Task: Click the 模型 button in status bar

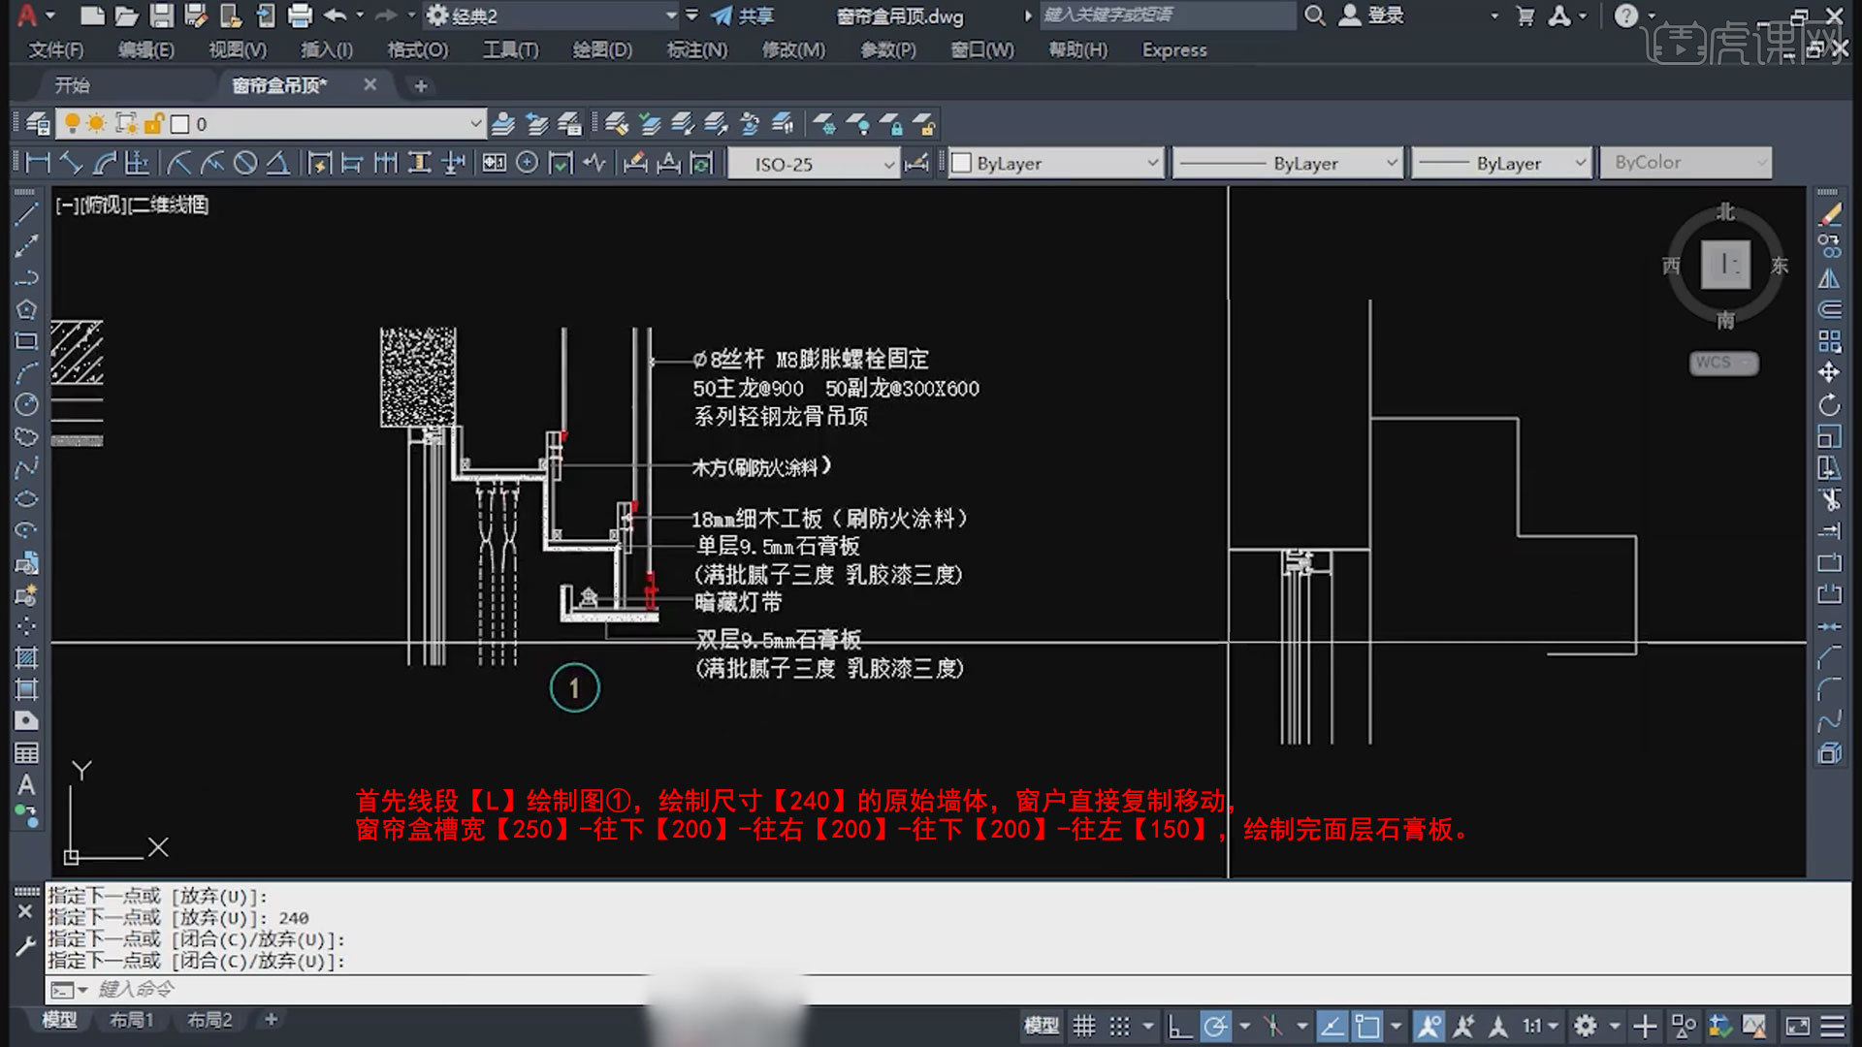Action: point(1042,1026)
